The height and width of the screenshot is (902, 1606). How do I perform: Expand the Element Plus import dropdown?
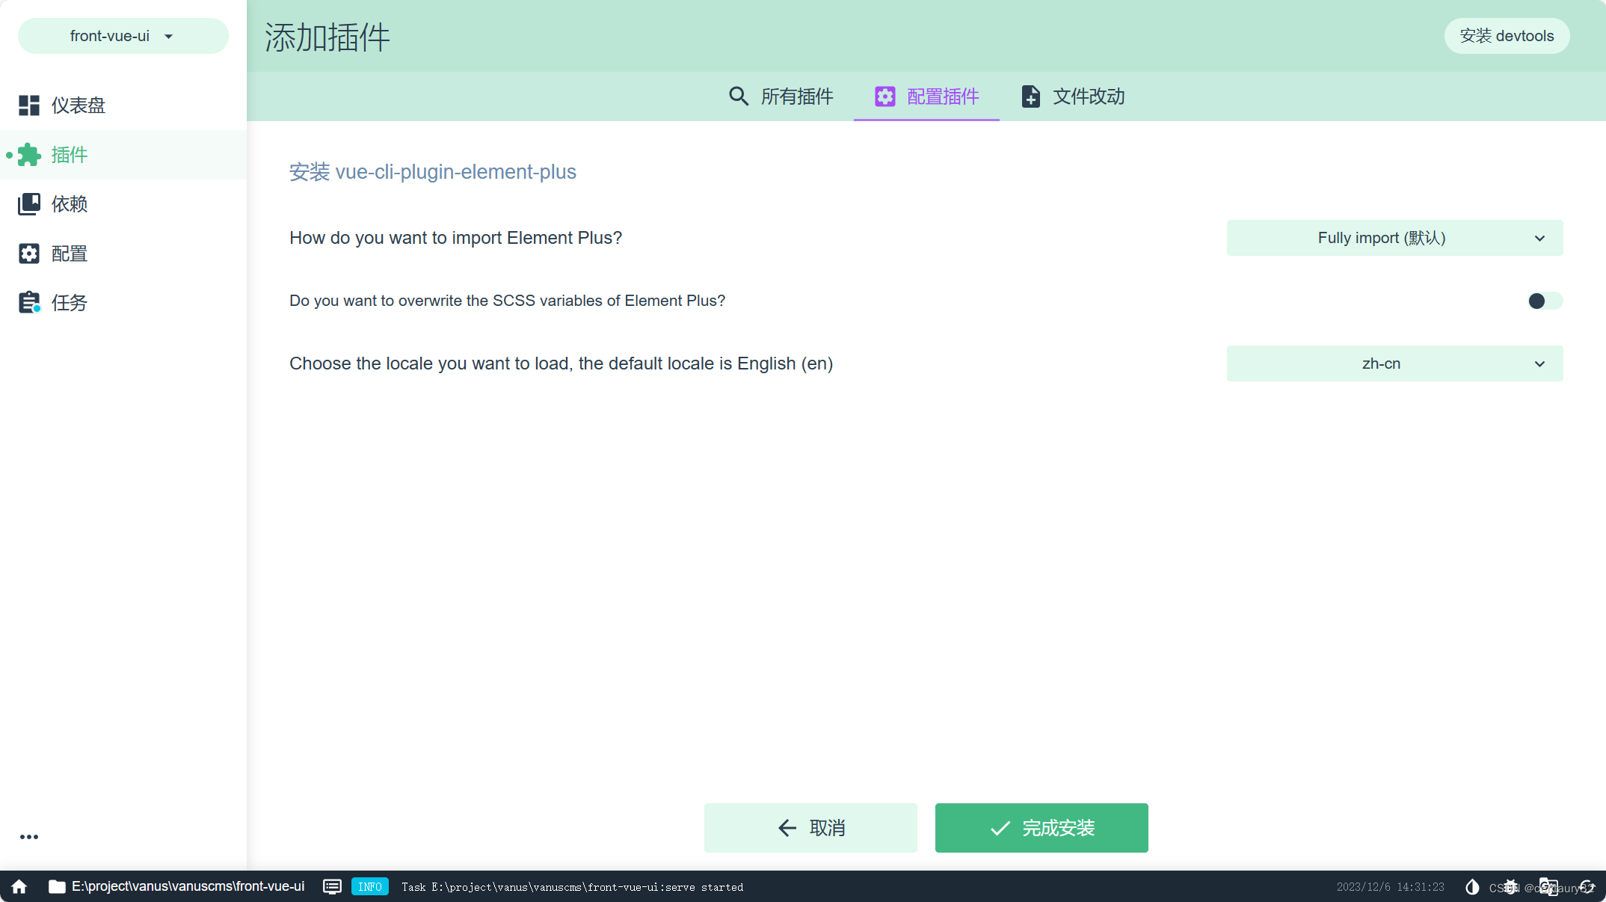point(1393,237)
